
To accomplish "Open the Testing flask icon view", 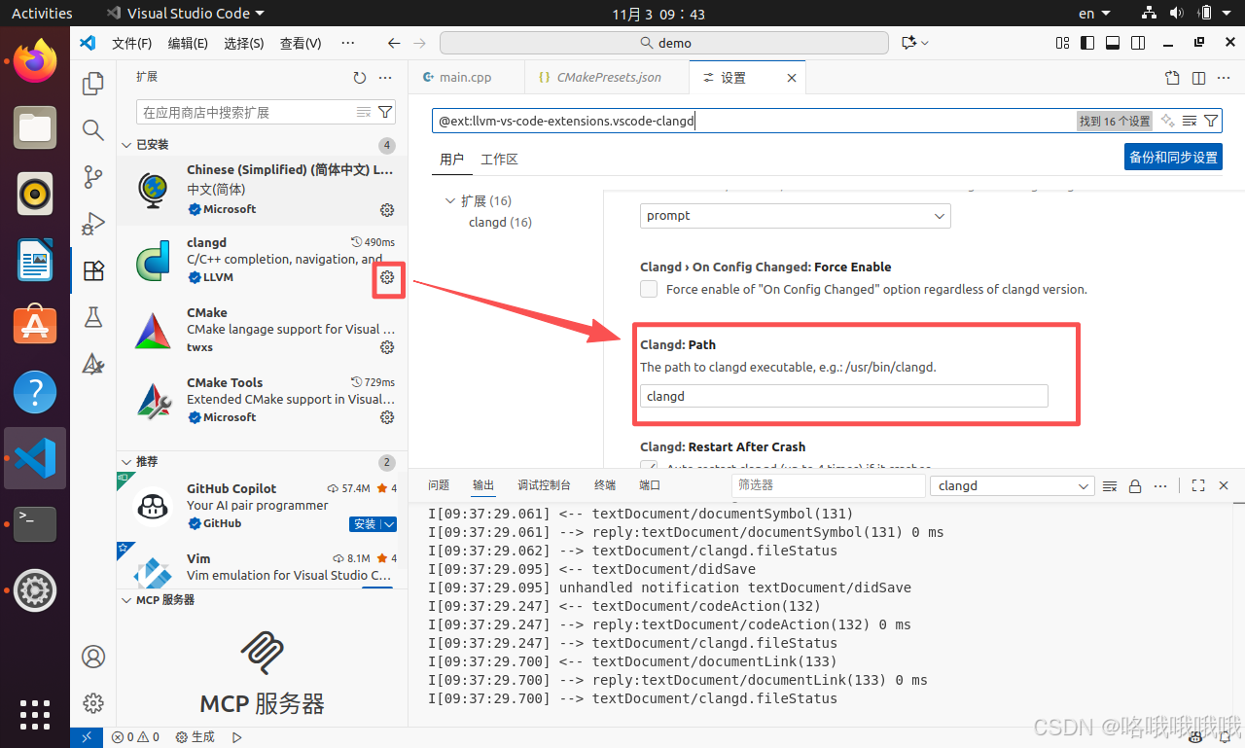I will tap(93, 317).
